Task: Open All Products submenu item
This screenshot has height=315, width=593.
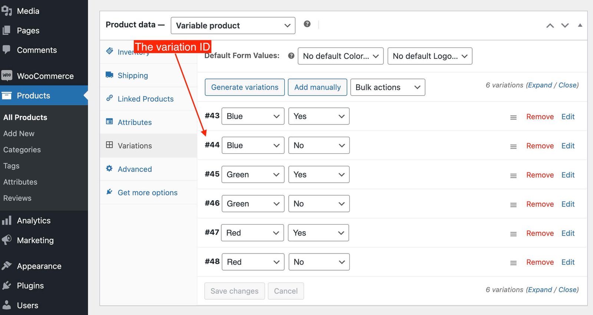Action: pyautogui.click(x=25, y=117)
